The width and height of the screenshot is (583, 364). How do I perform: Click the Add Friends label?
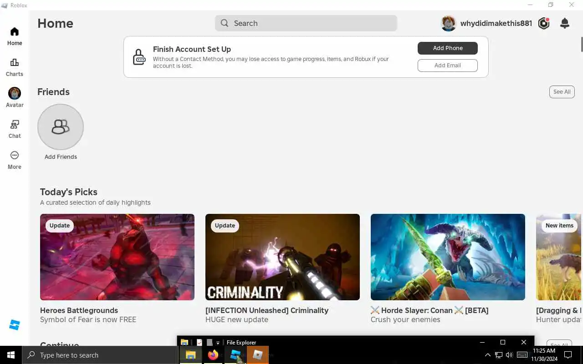coord(61,157)
